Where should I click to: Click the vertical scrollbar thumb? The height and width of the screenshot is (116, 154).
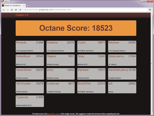coord(152,64)
